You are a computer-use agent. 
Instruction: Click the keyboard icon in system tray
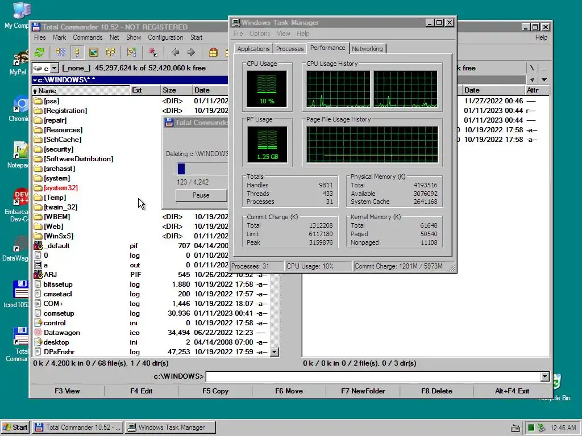(515, 428)
